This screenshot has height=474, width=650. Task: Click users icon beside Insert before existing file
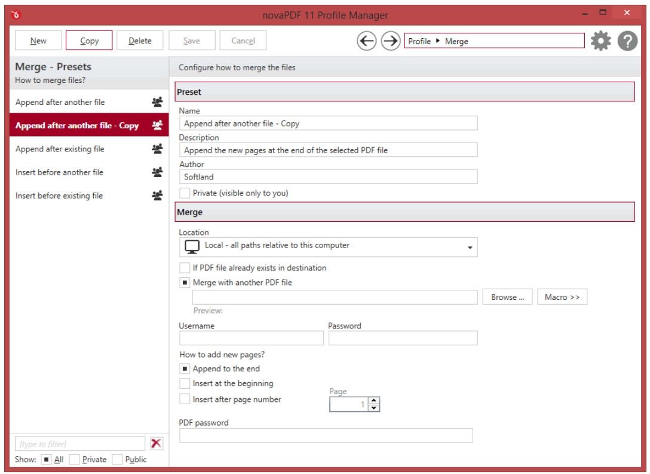click(158, 195)
